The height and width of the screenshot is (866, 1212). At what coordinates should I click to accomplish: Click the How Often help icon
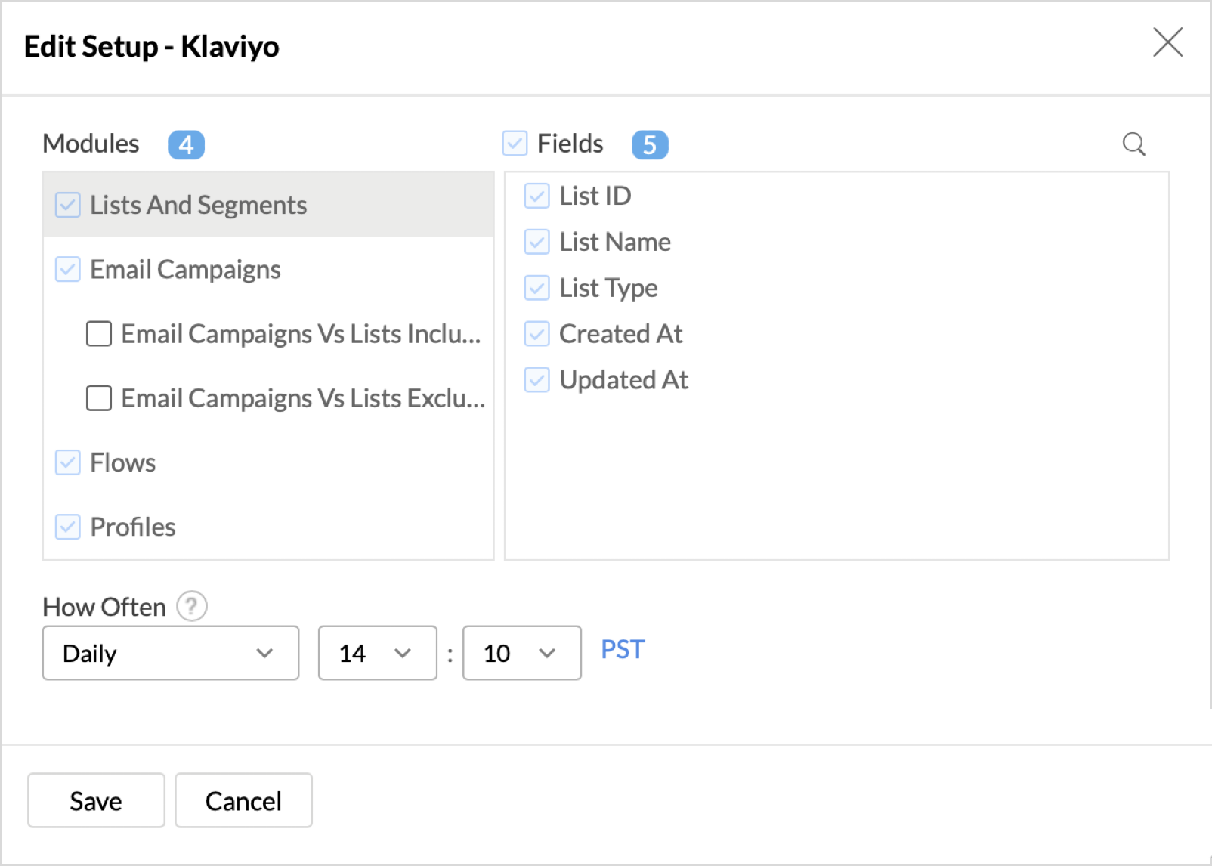click(x=192, y=606)
